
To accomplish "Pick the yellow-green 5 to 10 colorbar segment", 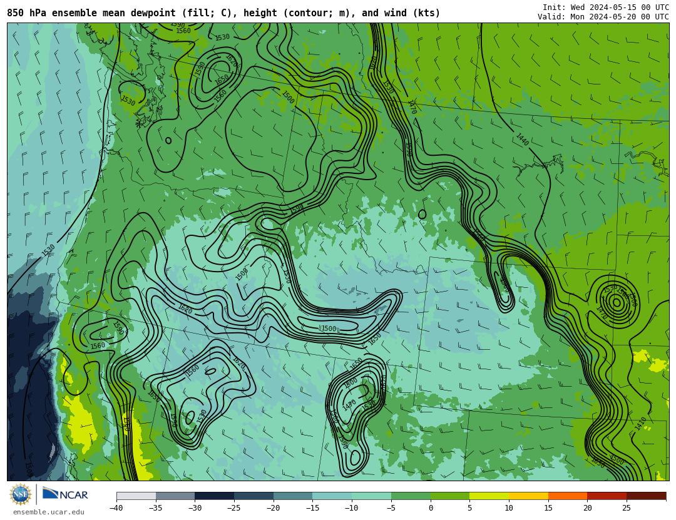I will 489,496.
